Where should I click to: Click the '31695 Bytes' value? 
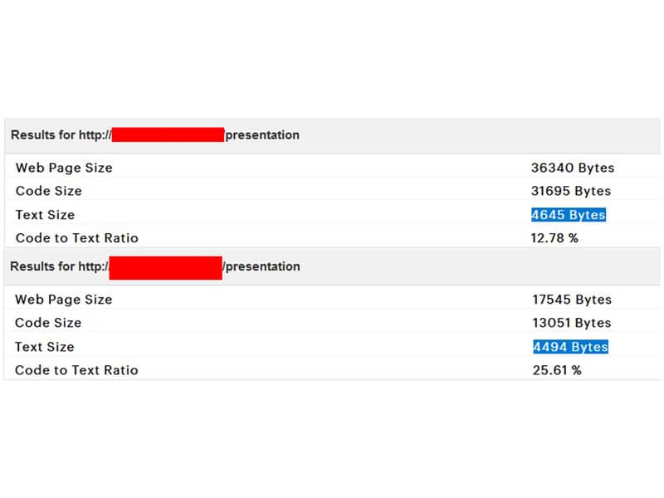pyautogui.click(x=570, y=191)
